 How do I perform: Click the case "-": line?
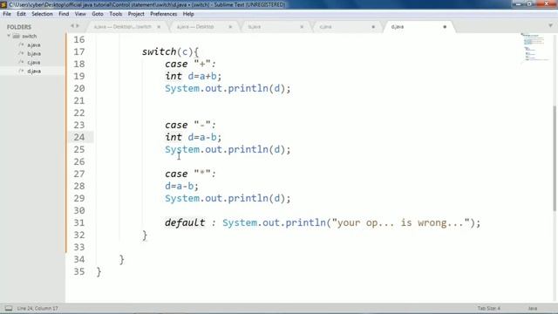click(190, 126)
